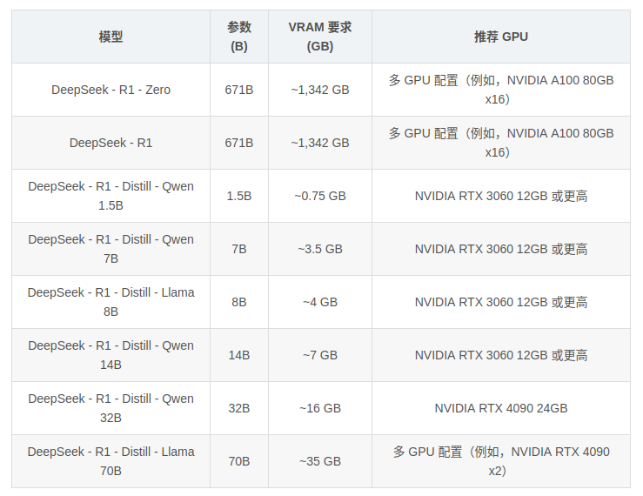
Task: Click DeepSeek - R1 - Distill - Llama 8B
Action: [x=111, y=302]
